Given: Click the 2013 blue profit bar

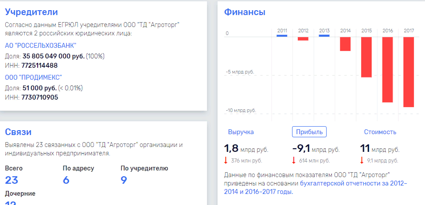Looking at the screenshot, I should click(324, 35).
